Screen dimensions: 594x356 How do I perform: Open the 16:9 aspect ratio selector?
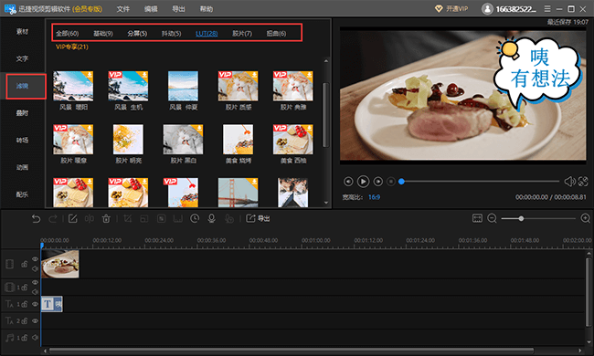[x=374, y=197]
